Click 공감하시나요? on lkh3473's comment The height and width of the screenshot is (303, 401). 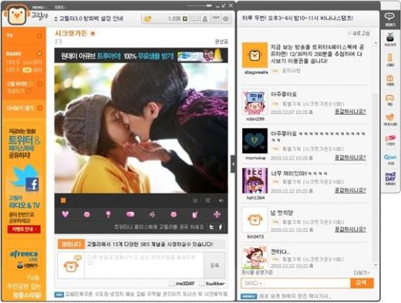point(350,229)
